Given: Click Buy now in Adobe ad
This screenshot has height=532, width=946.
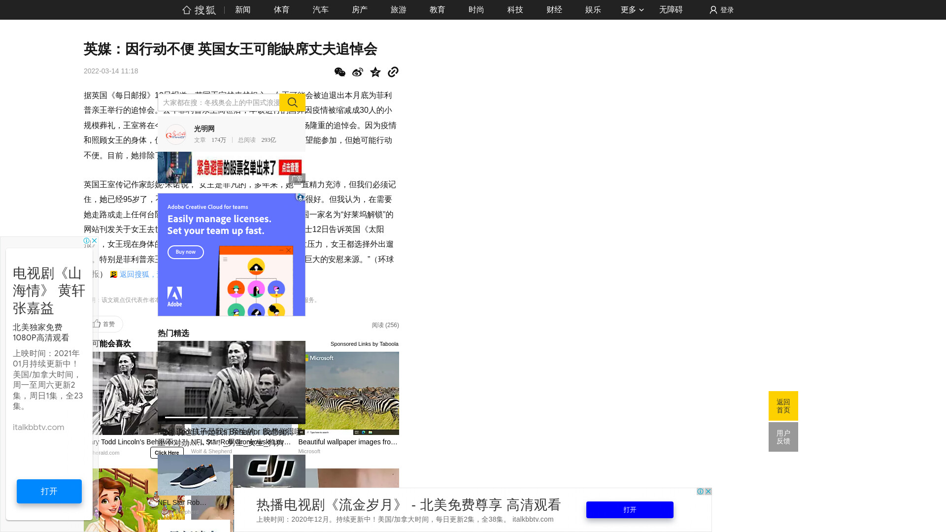Looking at the screenshot, I should point(186,252).
